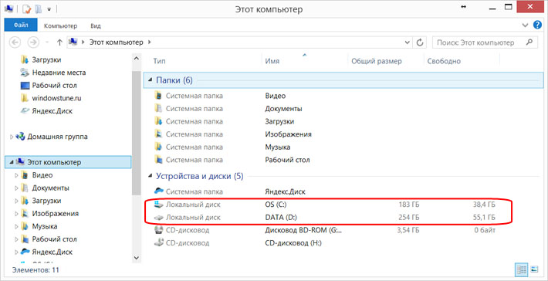
Task: Select the Загрузки folder icon in list
Action: tap(159, 122)
